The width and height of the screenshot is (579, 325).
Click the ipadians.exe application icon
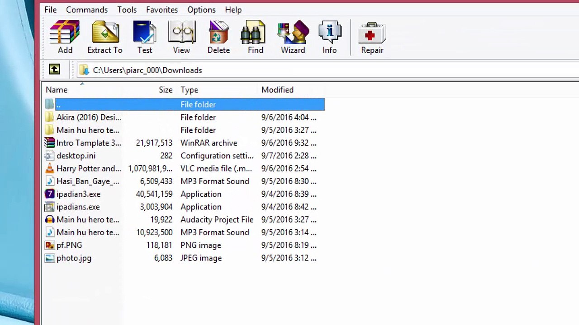pos(50,207)
